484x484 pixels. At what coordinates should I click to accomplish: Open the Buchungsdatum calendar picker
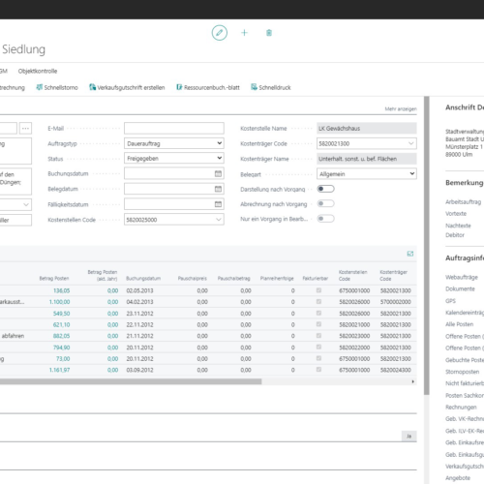point(218,173)
